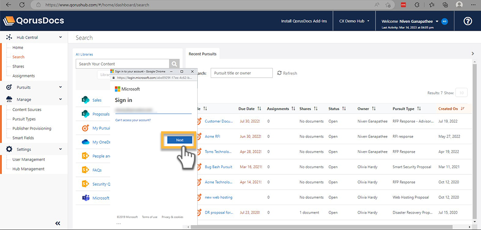Open the Bug Bash Pursuit link

click(x=218, y=167)
